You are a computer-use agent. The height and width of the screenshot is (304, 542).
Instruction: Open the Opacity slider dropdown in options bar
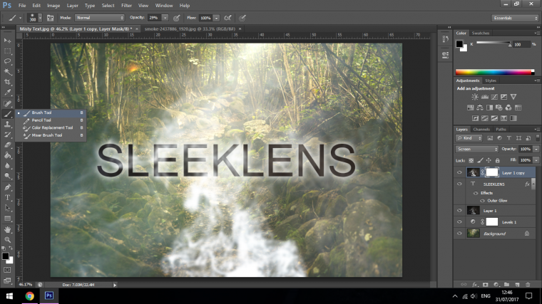tap(165, 18)
